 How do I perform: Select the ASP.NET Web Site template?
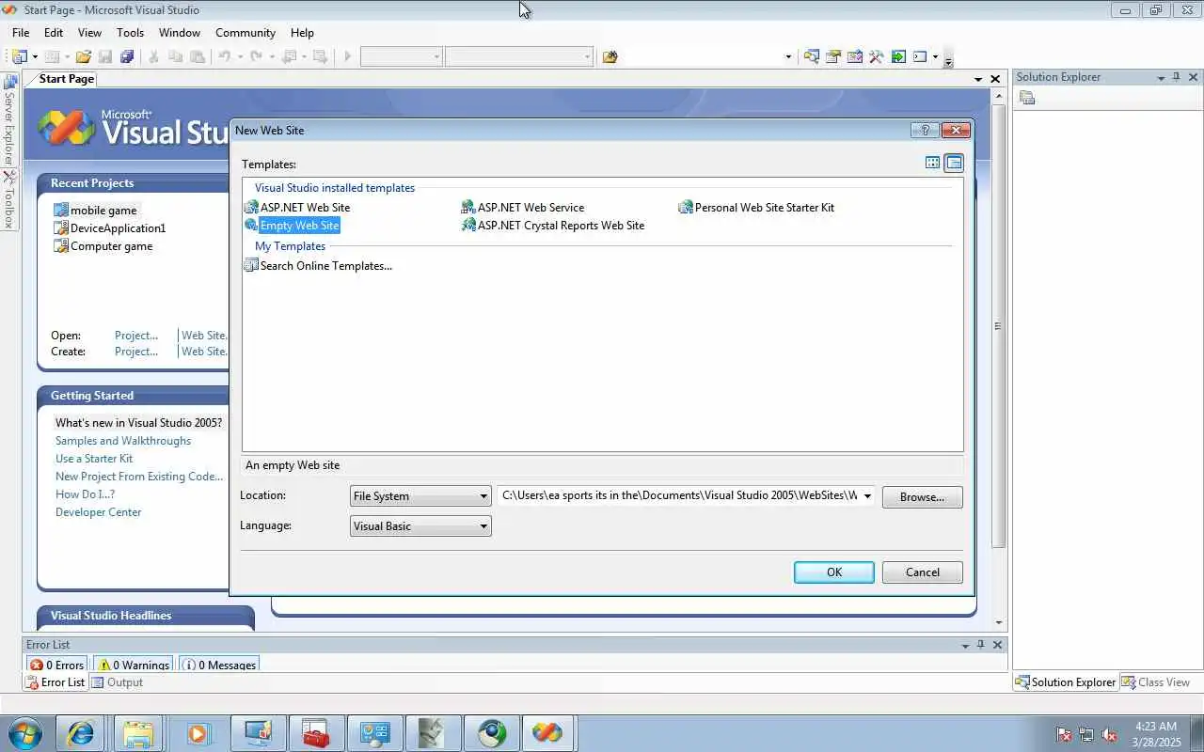tap(297, 207)
